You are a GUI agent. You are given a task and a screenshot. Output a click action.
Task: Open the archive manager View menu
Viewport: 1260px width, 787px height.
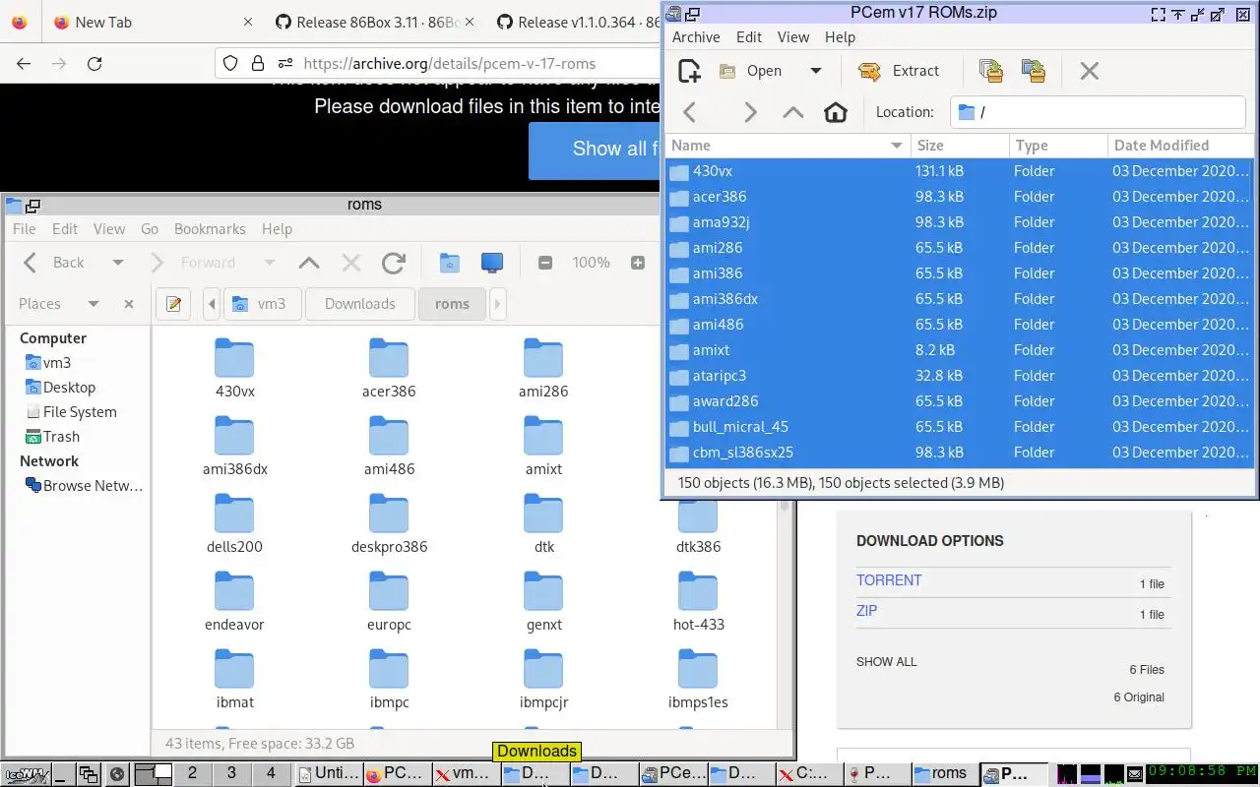point(793,37)
